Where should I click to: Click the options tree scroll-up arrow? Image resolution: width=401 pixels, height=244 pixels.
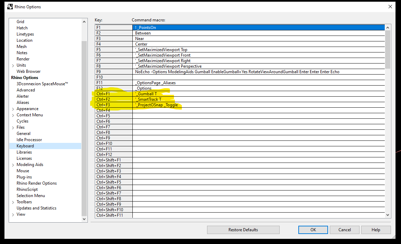[x=84, y=22]
